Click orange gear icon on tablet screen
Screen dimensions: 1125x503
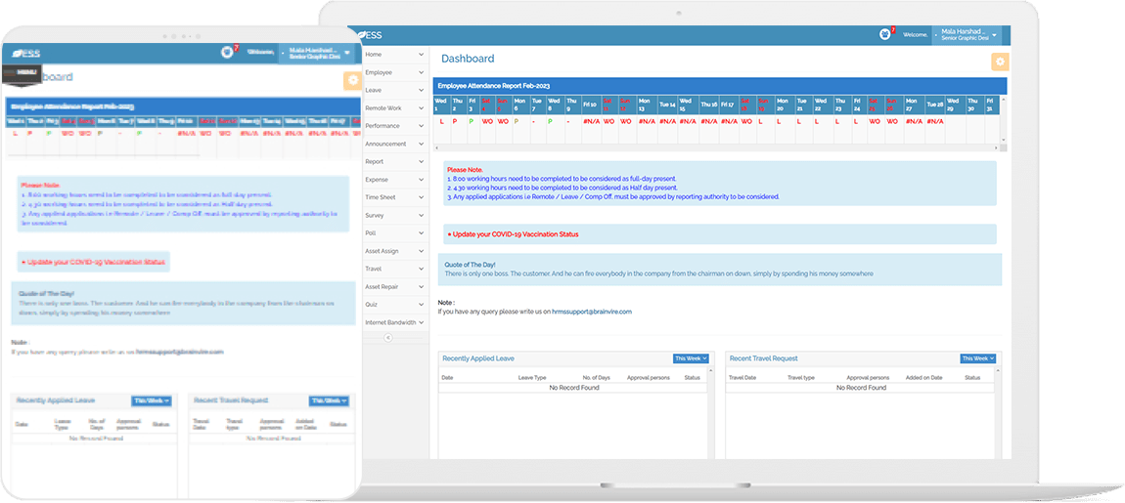tap(352, 81)
